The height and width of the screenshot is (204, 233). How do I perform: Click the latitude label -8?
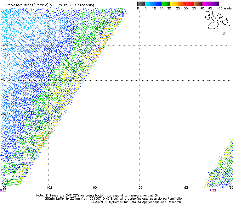pos(3,149)
